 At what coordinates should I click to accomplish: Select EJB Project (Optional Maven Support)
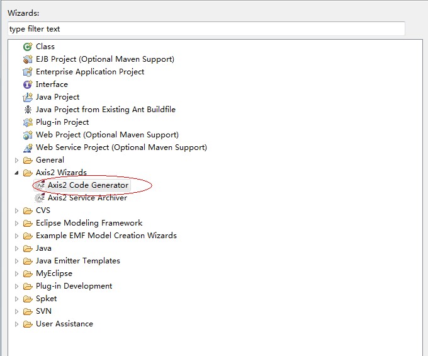point(105,59)
